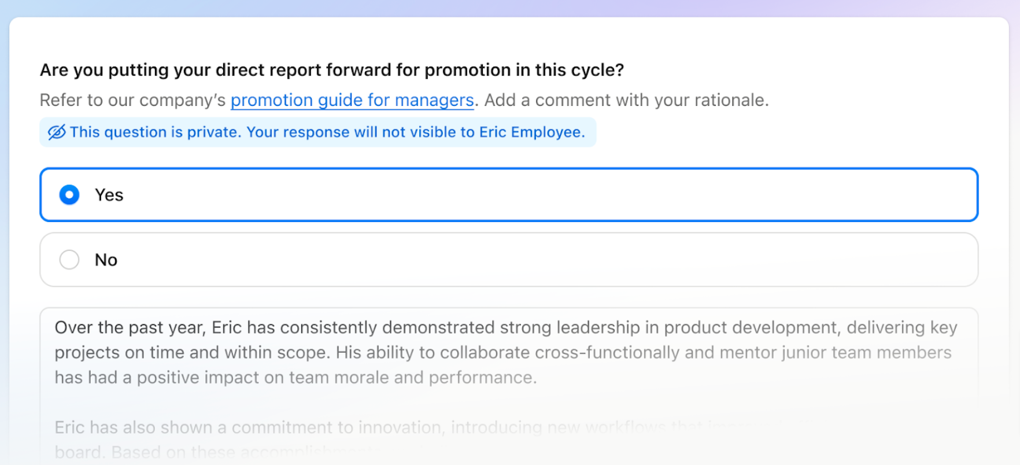Image resolution: width=1020 pixels, height=465 pixels.
Task: Click the private question notice banner
Action: 318,132
